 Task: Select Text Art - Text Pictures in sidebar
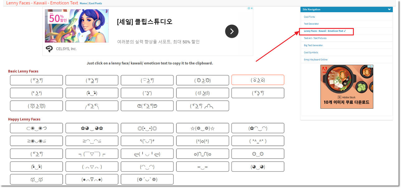pyautogui.click(x=315, y=38)
